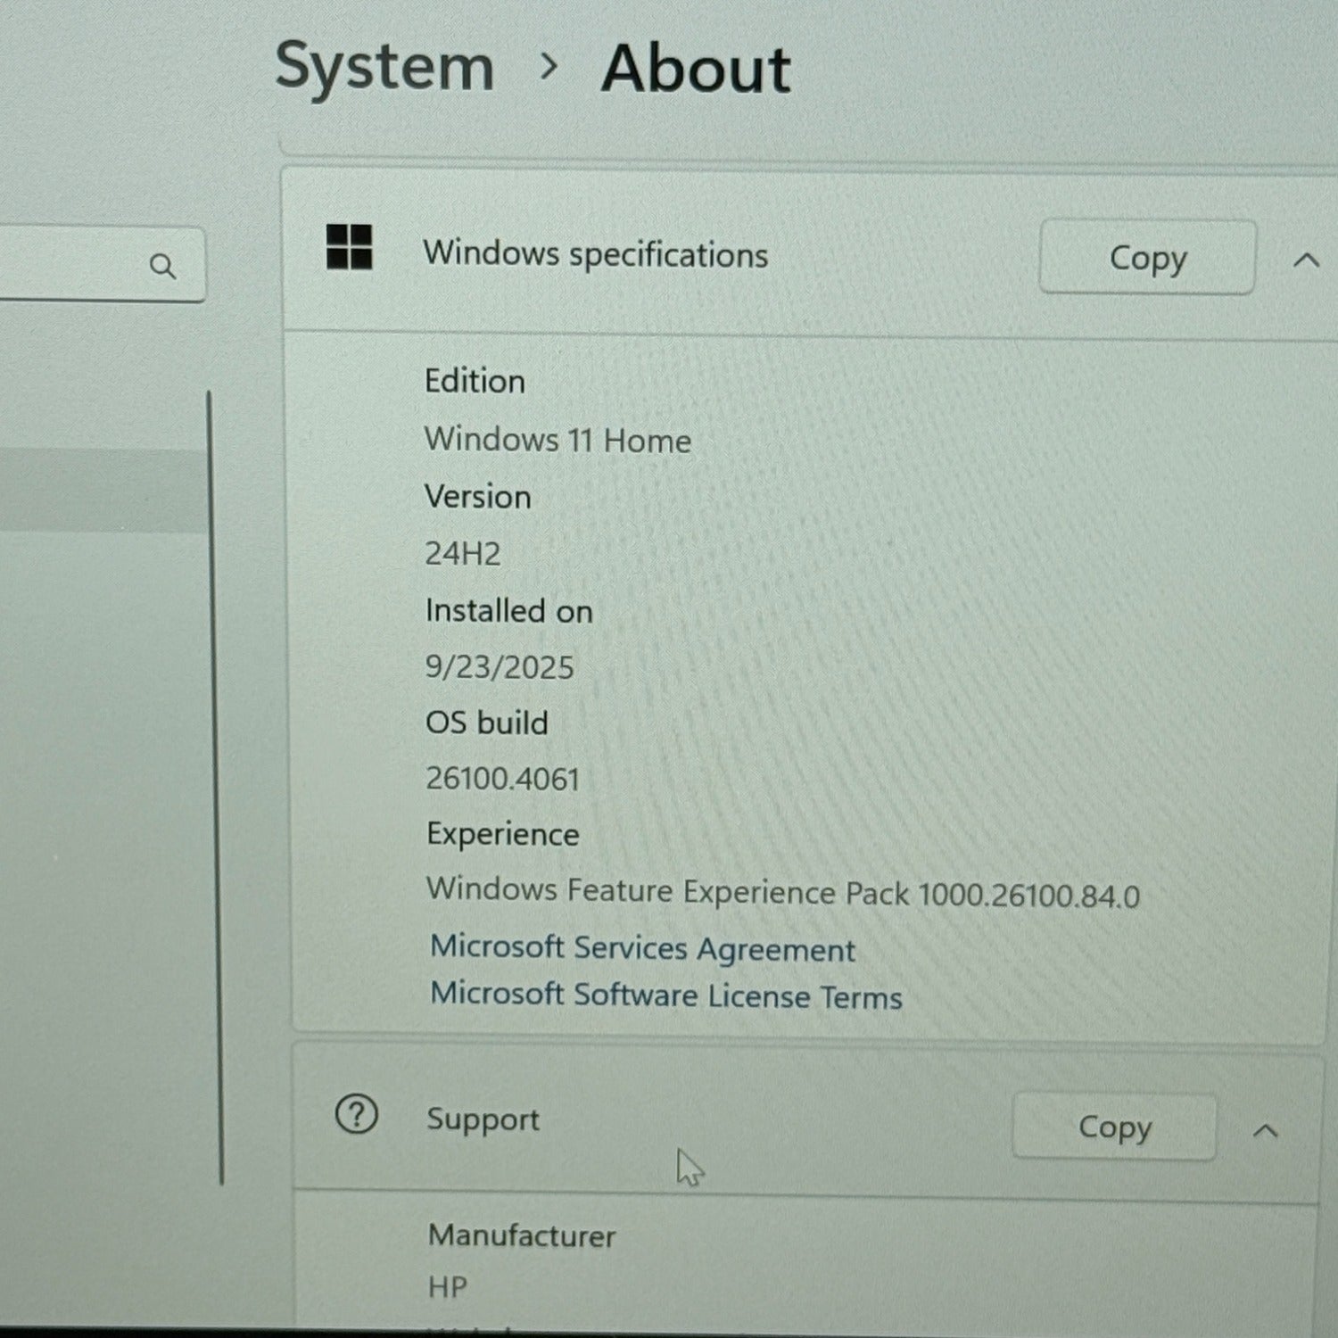Click the search magnifier icon in sidebar
The image size is (1338, 1338).
point(162,266)
